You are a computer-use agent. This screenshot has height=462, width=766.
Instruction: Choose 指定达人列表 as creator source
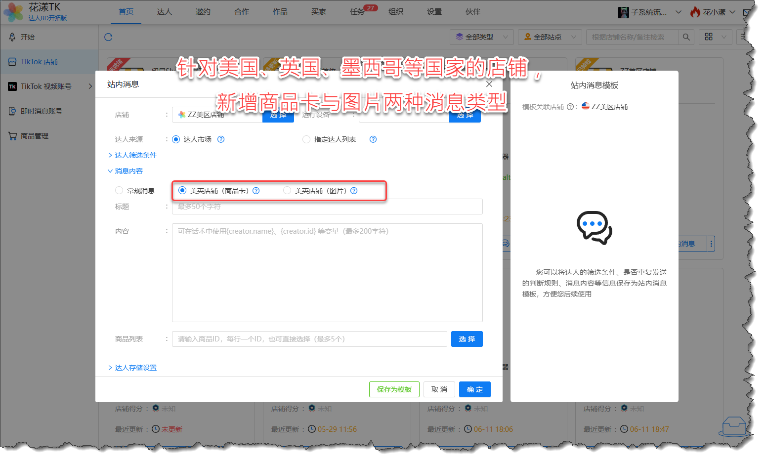pos(306,139)
